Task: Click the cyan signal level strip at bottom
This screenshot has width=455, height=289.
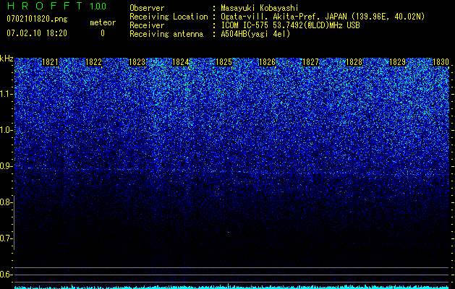Action: click(x=231, y=288)
